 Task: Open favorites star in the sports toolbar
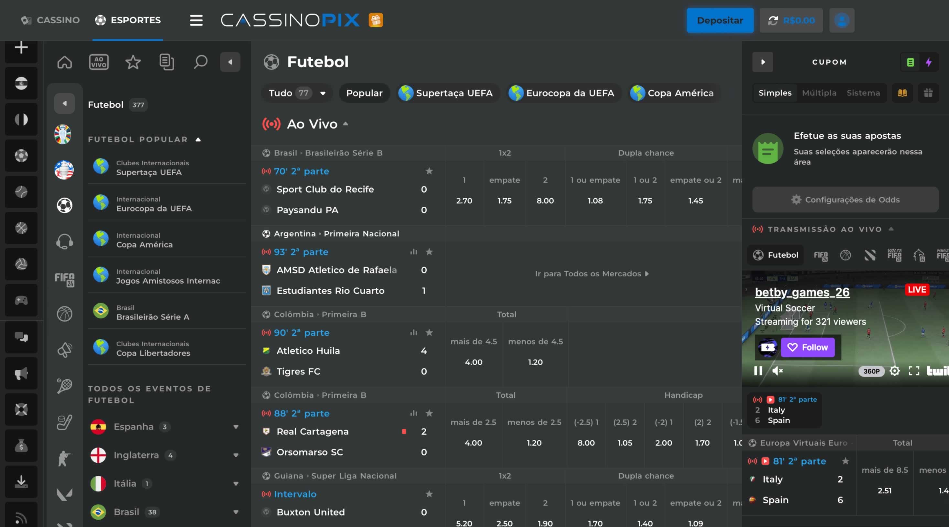[133, 62]
